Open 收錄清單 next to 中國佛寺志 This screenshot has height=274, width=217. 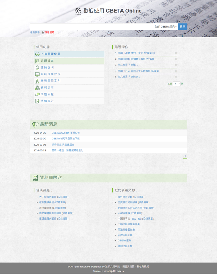tap(148, 219)
